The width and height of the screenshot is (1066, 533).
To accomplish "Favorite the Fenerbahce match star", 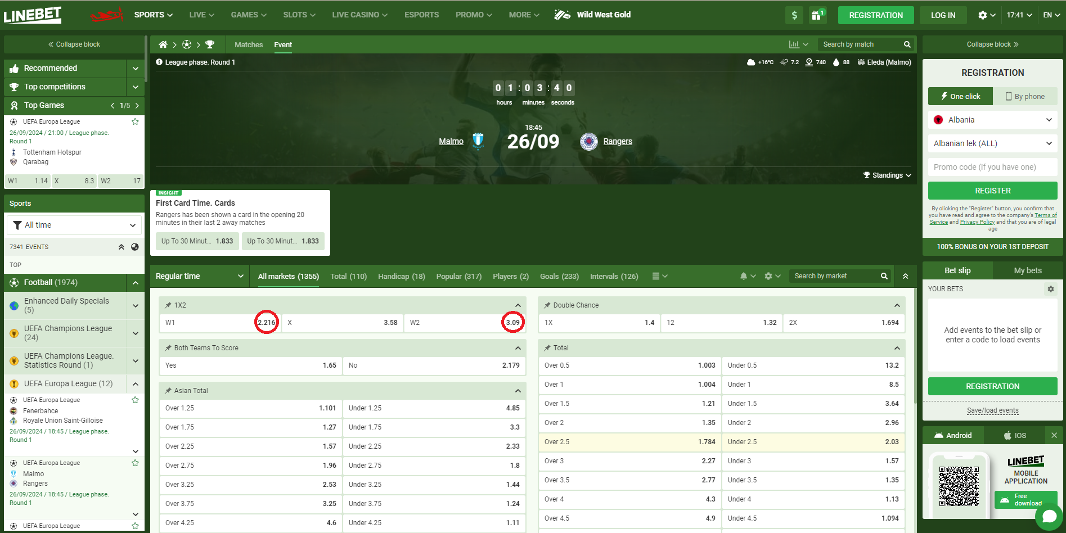I will click(x=135, y=400).
